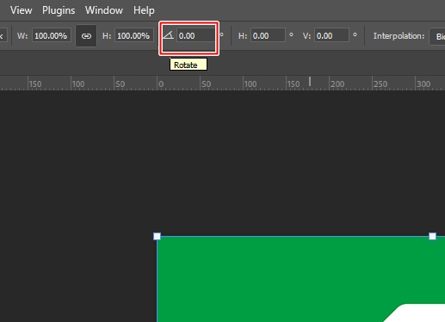Click the V: skew label

[x=306, y=36]
